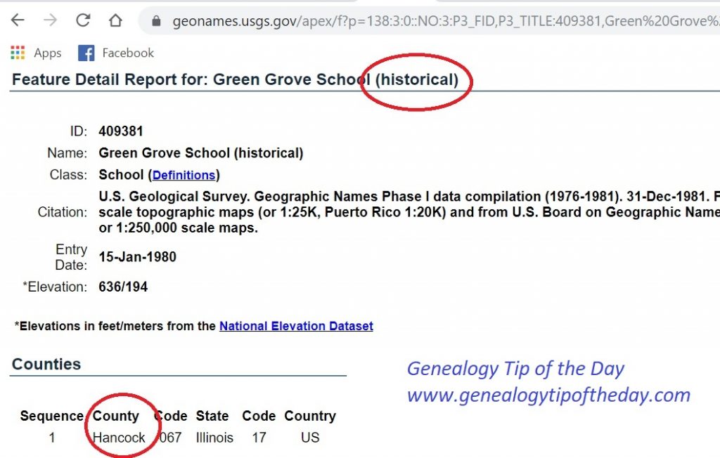Click the Hancock county cell
This screenshot has width=720, height=458.
coord(119,438)
